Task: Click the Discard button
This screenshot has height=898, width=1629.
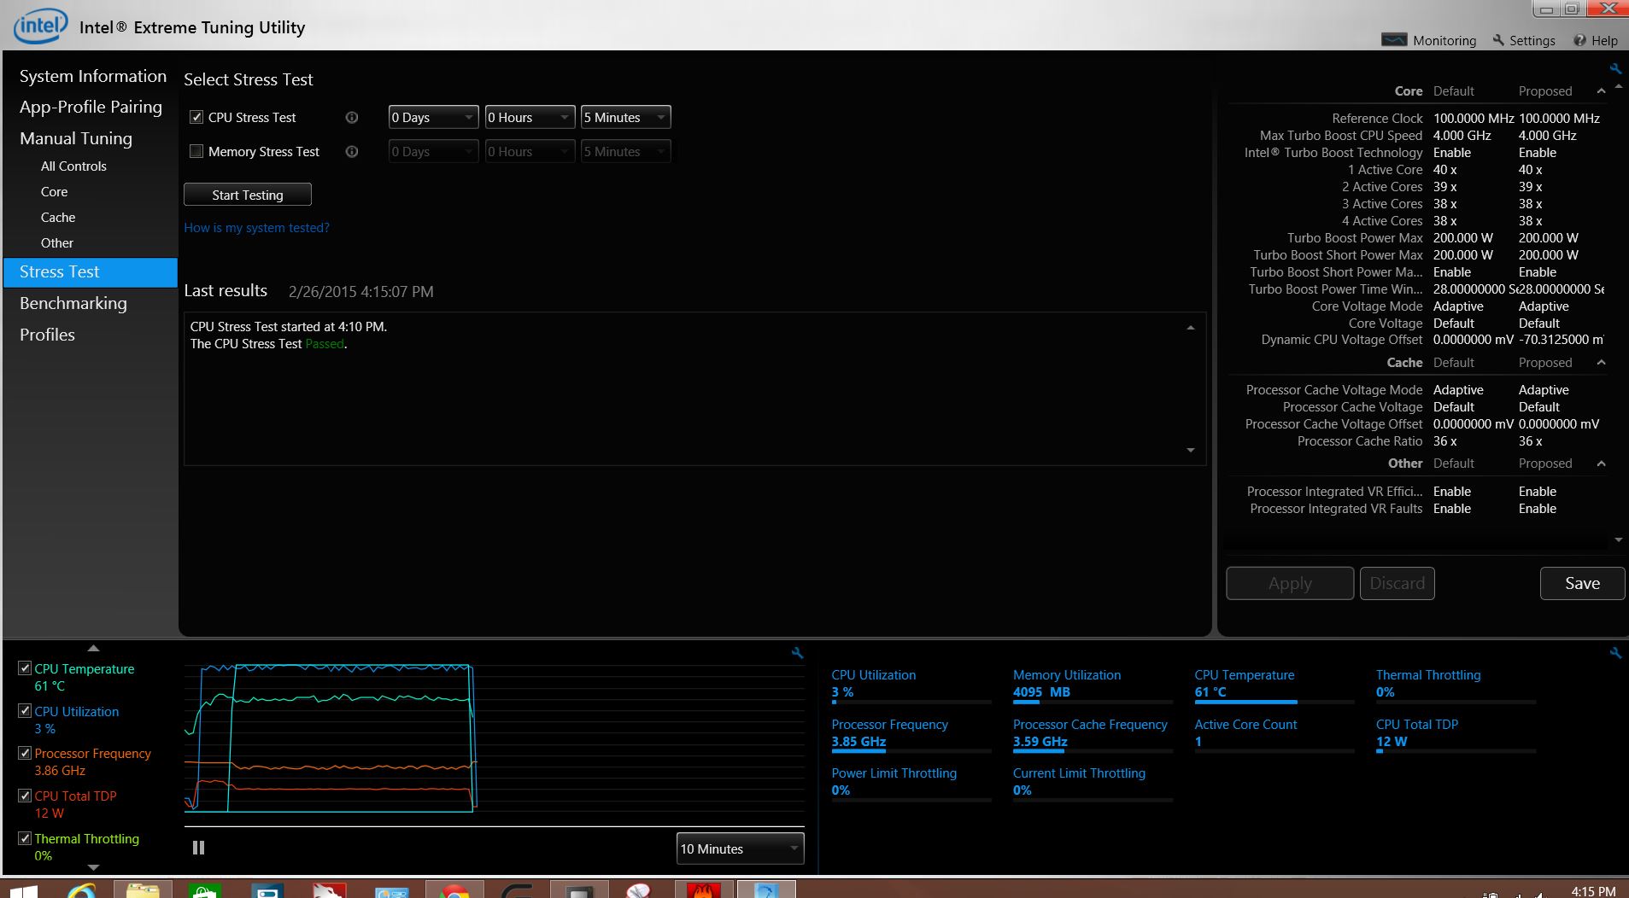Action: (x=1398, y=583)
